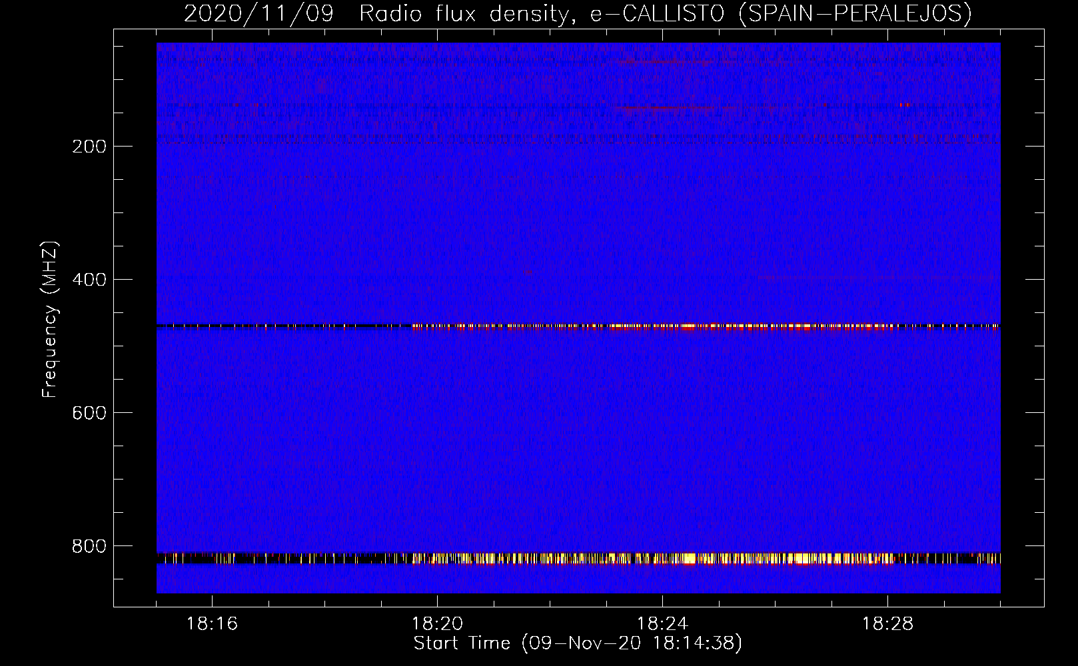
Task: Click the bright yellow band near 820 MHz
Action: [578, 558]
